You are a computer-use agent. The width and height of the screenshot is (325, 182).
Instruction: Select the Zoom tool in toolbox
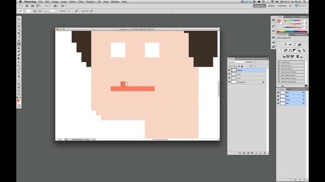point(19,95)
